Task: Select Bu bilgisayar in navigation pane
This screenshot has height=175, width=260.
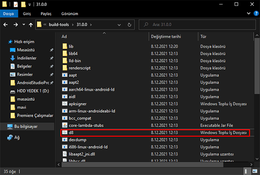Action: (26, 127)
